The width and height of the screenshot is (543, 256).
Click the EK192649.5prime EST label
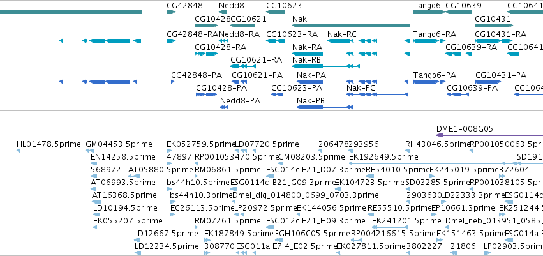click(x=383, y=157)
